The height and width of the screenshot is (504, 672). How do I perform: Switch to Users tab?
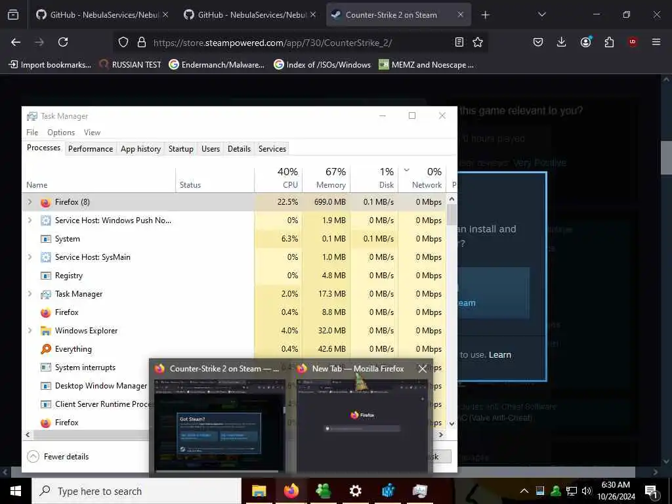(211, 149)
